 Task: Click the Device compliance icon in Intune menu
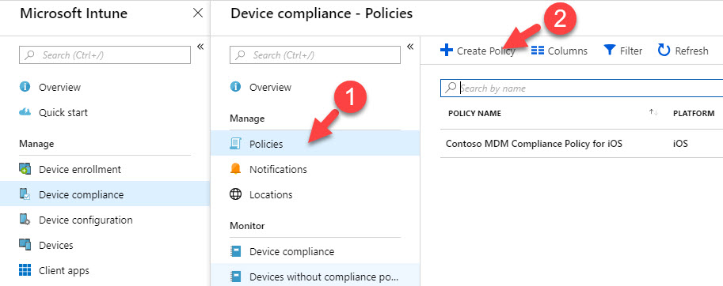(x=25, y=194)
